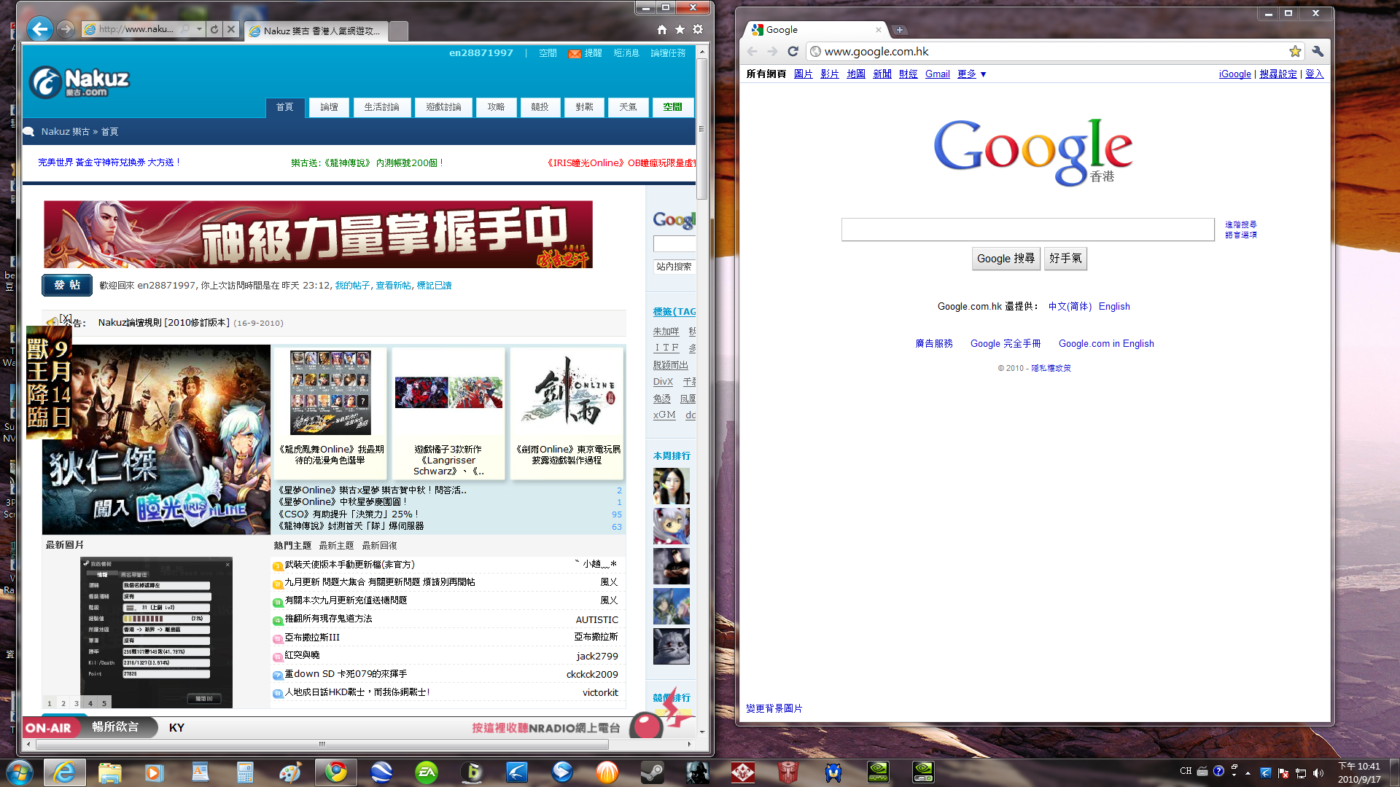
Task: Select the 論壇 navigation tab on Nakuz
Action: pyautogui.click(x=329, y=107)
